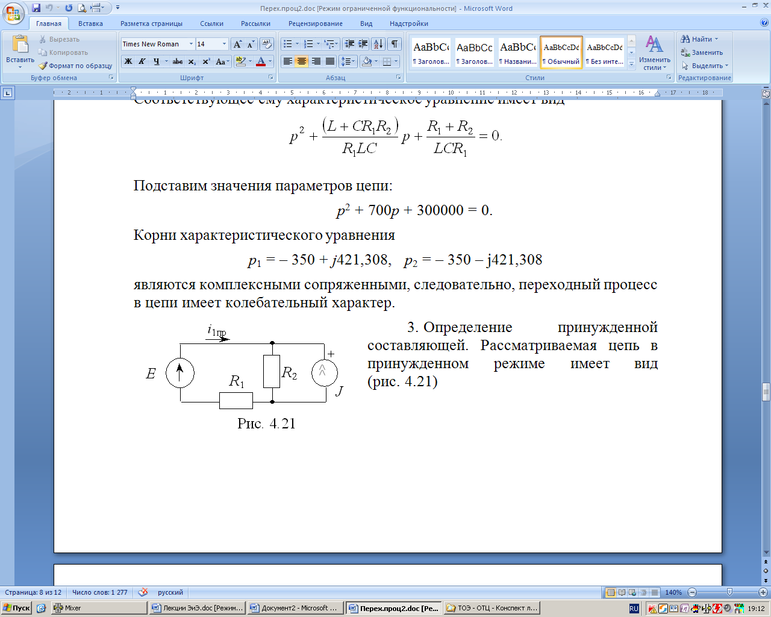
Task: Clear formatting icon
Action: tap(267, 44)
